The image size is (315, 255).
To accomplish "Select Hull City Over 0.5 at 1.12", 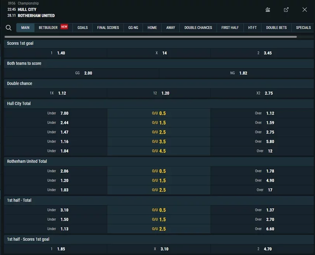I will pos(262,113).
